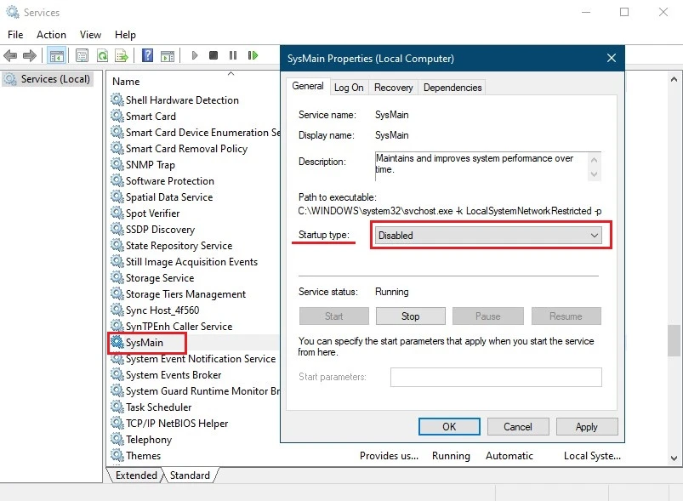Click the gear icon beside SysMain
This screenshot has width=683, height=501.
tap(117, 343)
